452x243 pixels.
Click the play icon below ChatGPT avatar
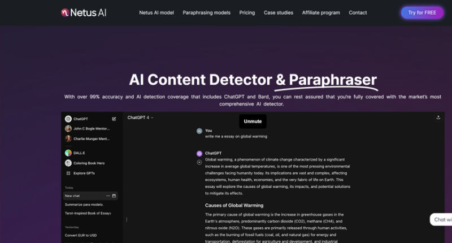[199, 162]
